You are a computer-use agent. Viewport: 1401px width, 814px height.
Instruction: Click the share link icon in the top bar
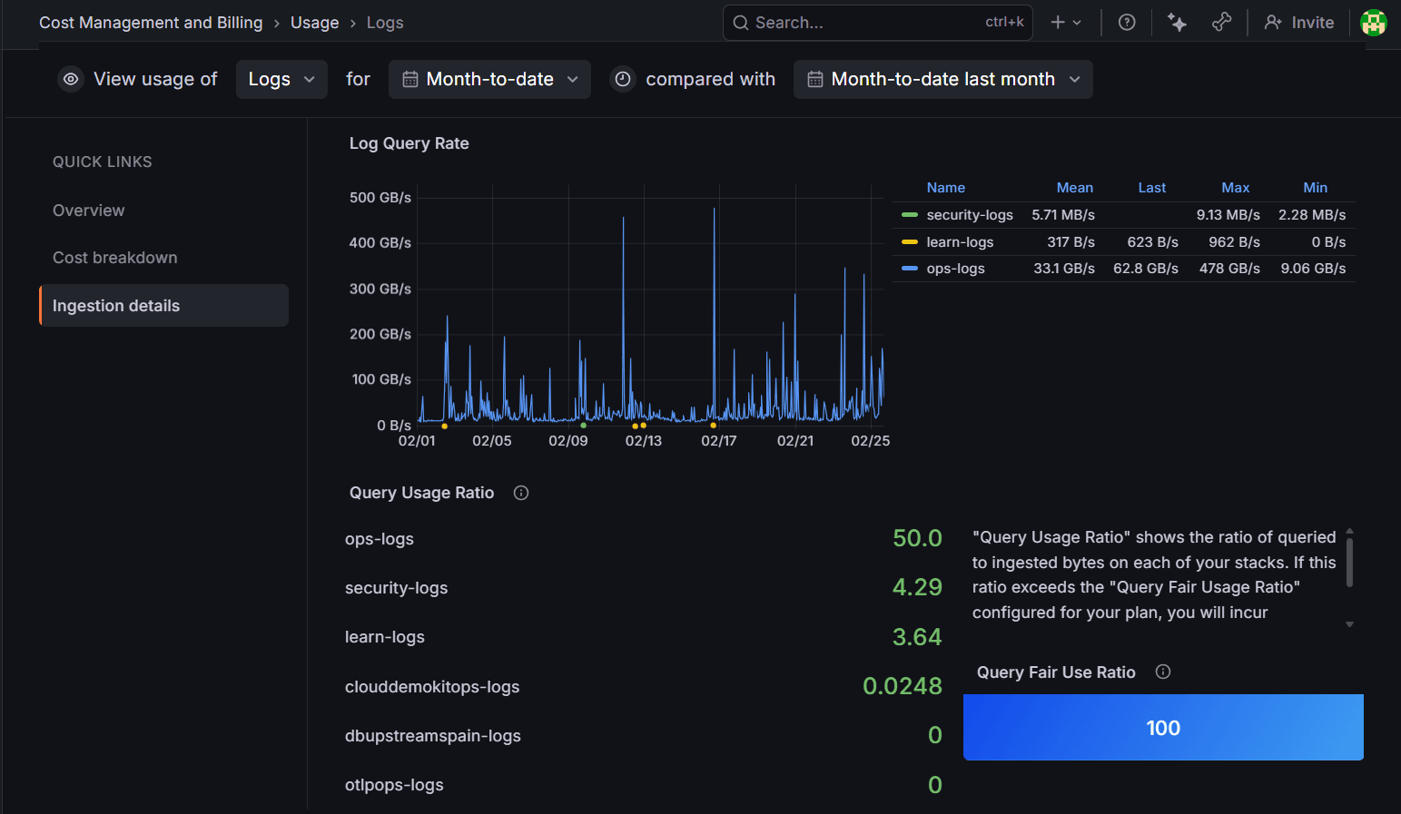[1221, 22]
